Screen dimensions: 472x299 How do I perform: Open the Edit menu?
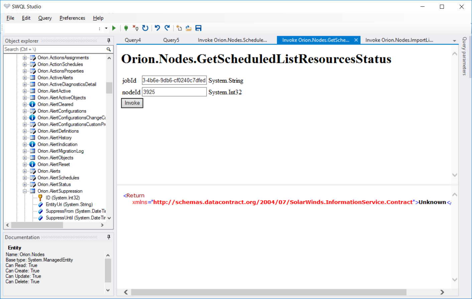tap(26, 18)
